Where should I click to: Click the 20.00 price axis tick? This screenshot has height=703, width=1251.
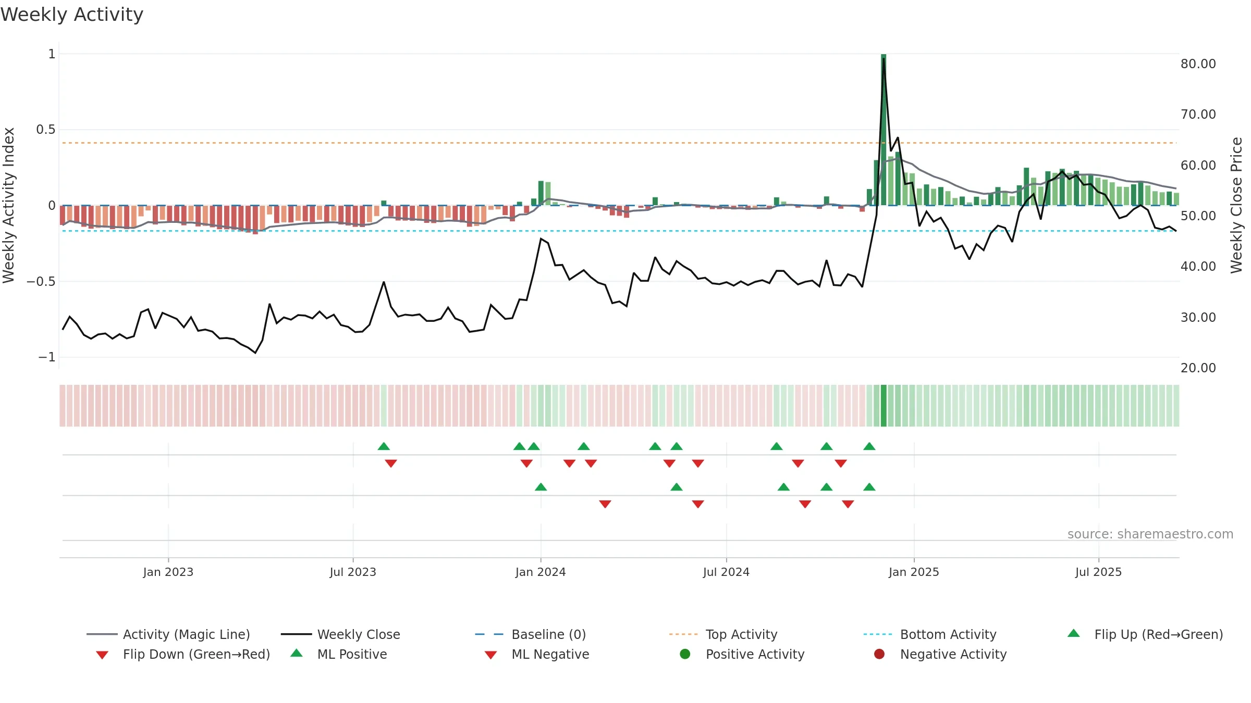coord(1198,368)
